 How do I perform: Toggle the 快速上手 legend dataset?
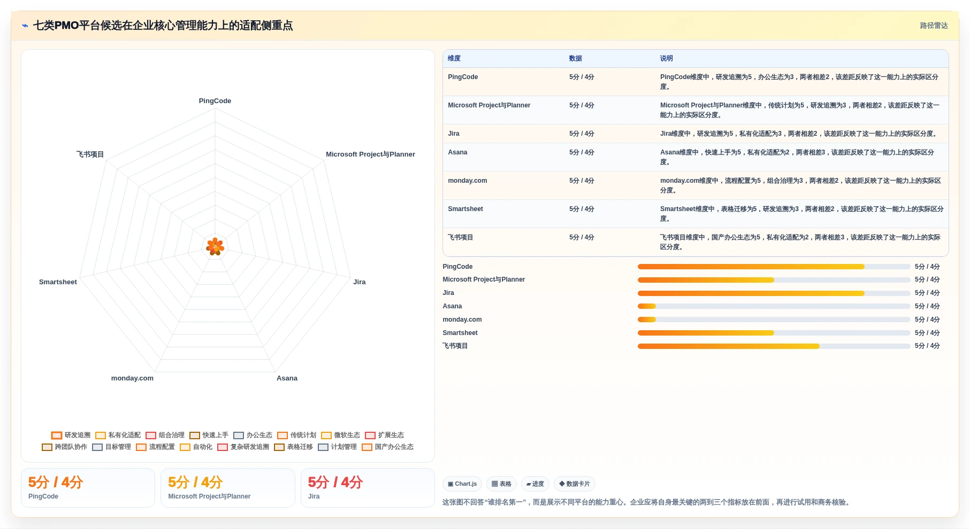pos(209,435)
